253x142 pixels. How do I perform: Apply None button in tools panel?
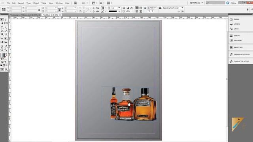coord(6,65)
